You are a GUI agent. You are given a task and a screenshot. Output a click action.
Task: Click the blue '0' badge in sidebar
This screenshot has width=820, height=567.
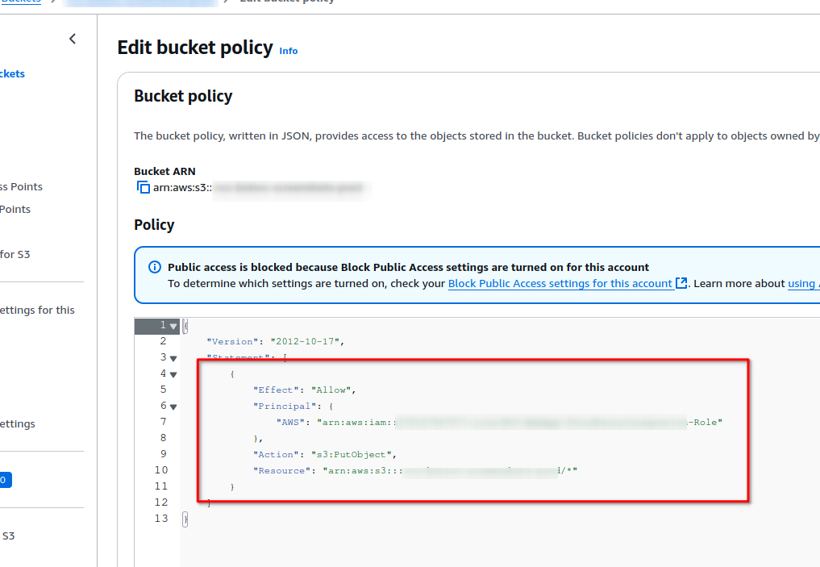click(3, 480)
